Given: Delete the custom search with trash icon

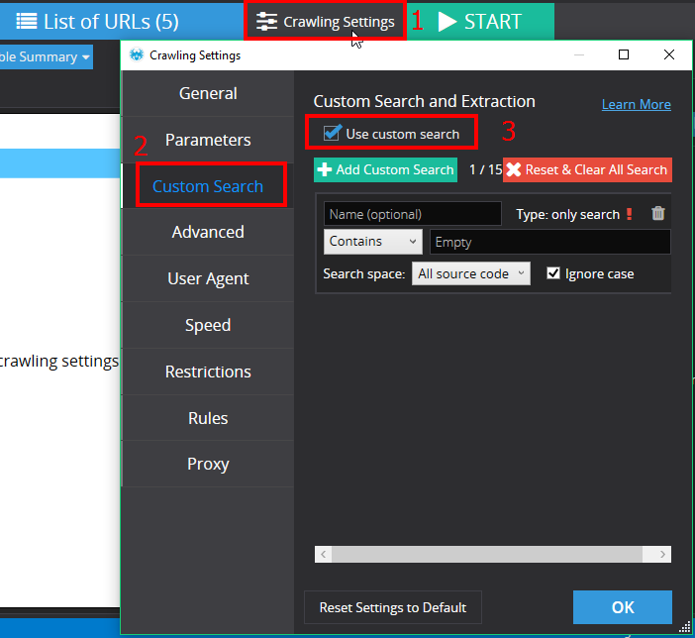Looking at the screenshot, I should tap(658, 213).
